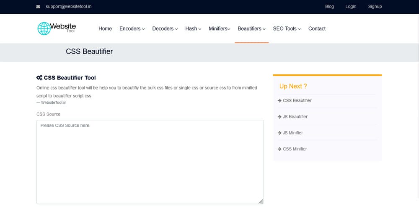The height and width of the screenshot is (209, 419).
Task: Click the envelope icon beside support email
Action: click(x=39, y=7)
